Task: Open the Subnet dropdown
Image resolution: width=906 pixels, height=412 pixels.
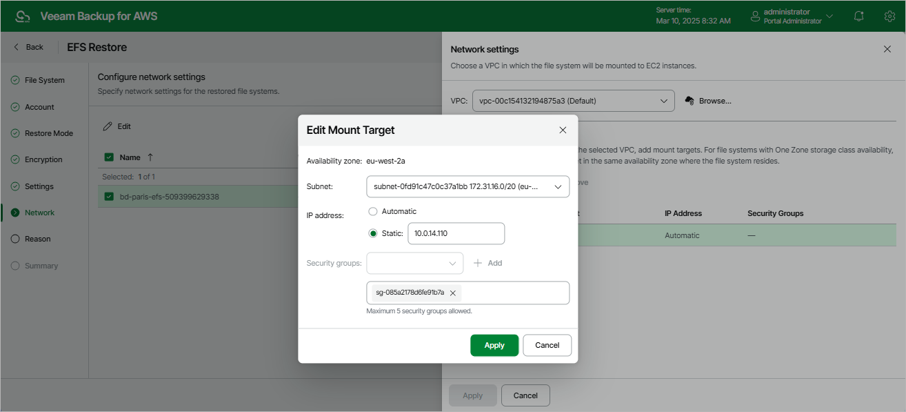Action: pos(467,186)
